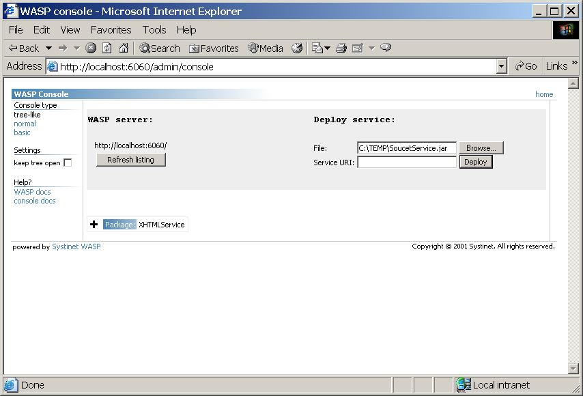Click the Browse... button
The width and height of the screenshot is (583, 396).
481,148
